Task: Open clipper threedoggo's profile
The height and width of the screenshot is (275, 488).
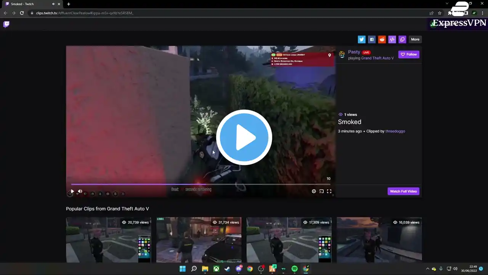Action: click(x=395, y=131)
